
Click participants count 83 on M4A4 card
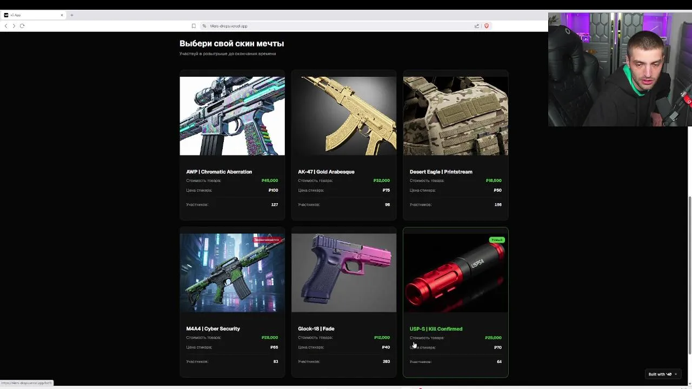pyautogui.click(x=276, y=361)
